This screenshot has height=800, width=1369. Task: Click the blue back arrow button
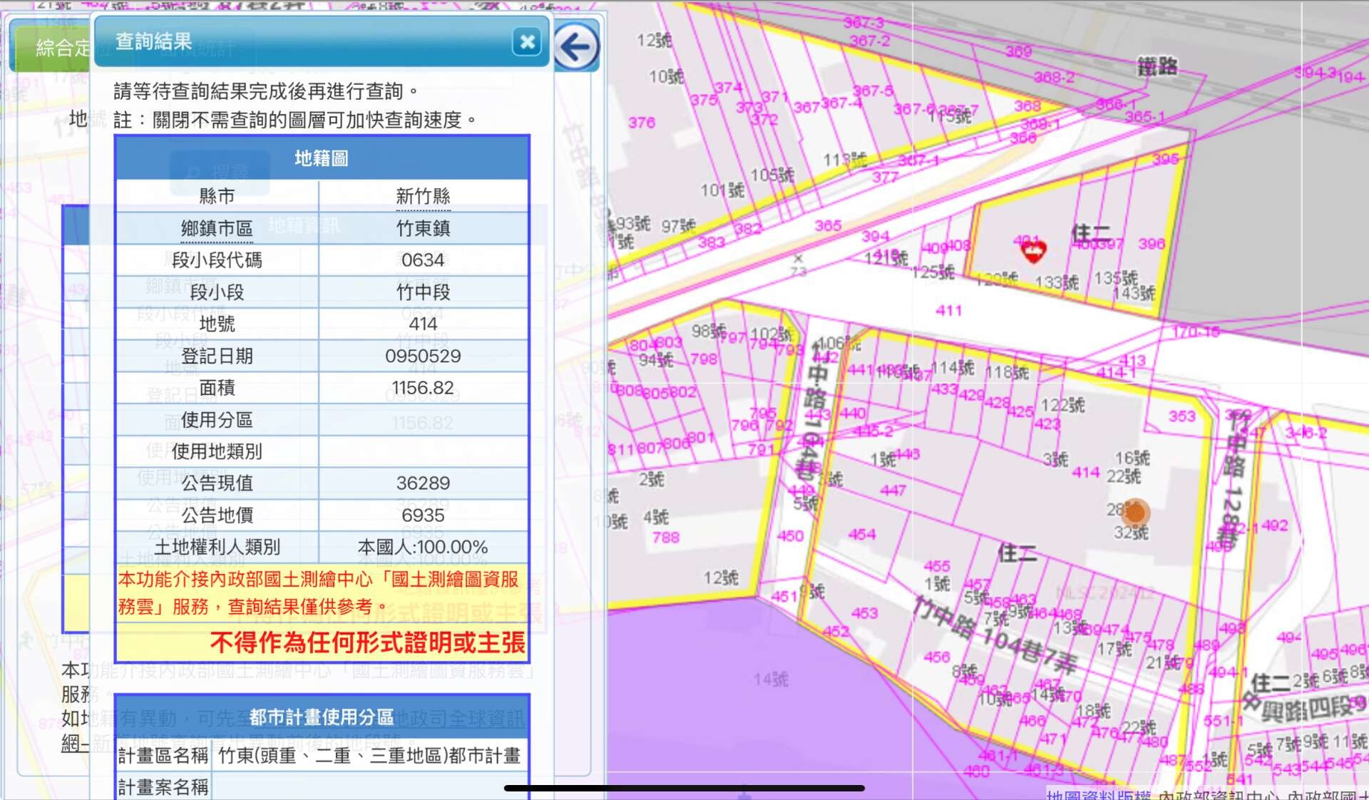coord(575,47)
